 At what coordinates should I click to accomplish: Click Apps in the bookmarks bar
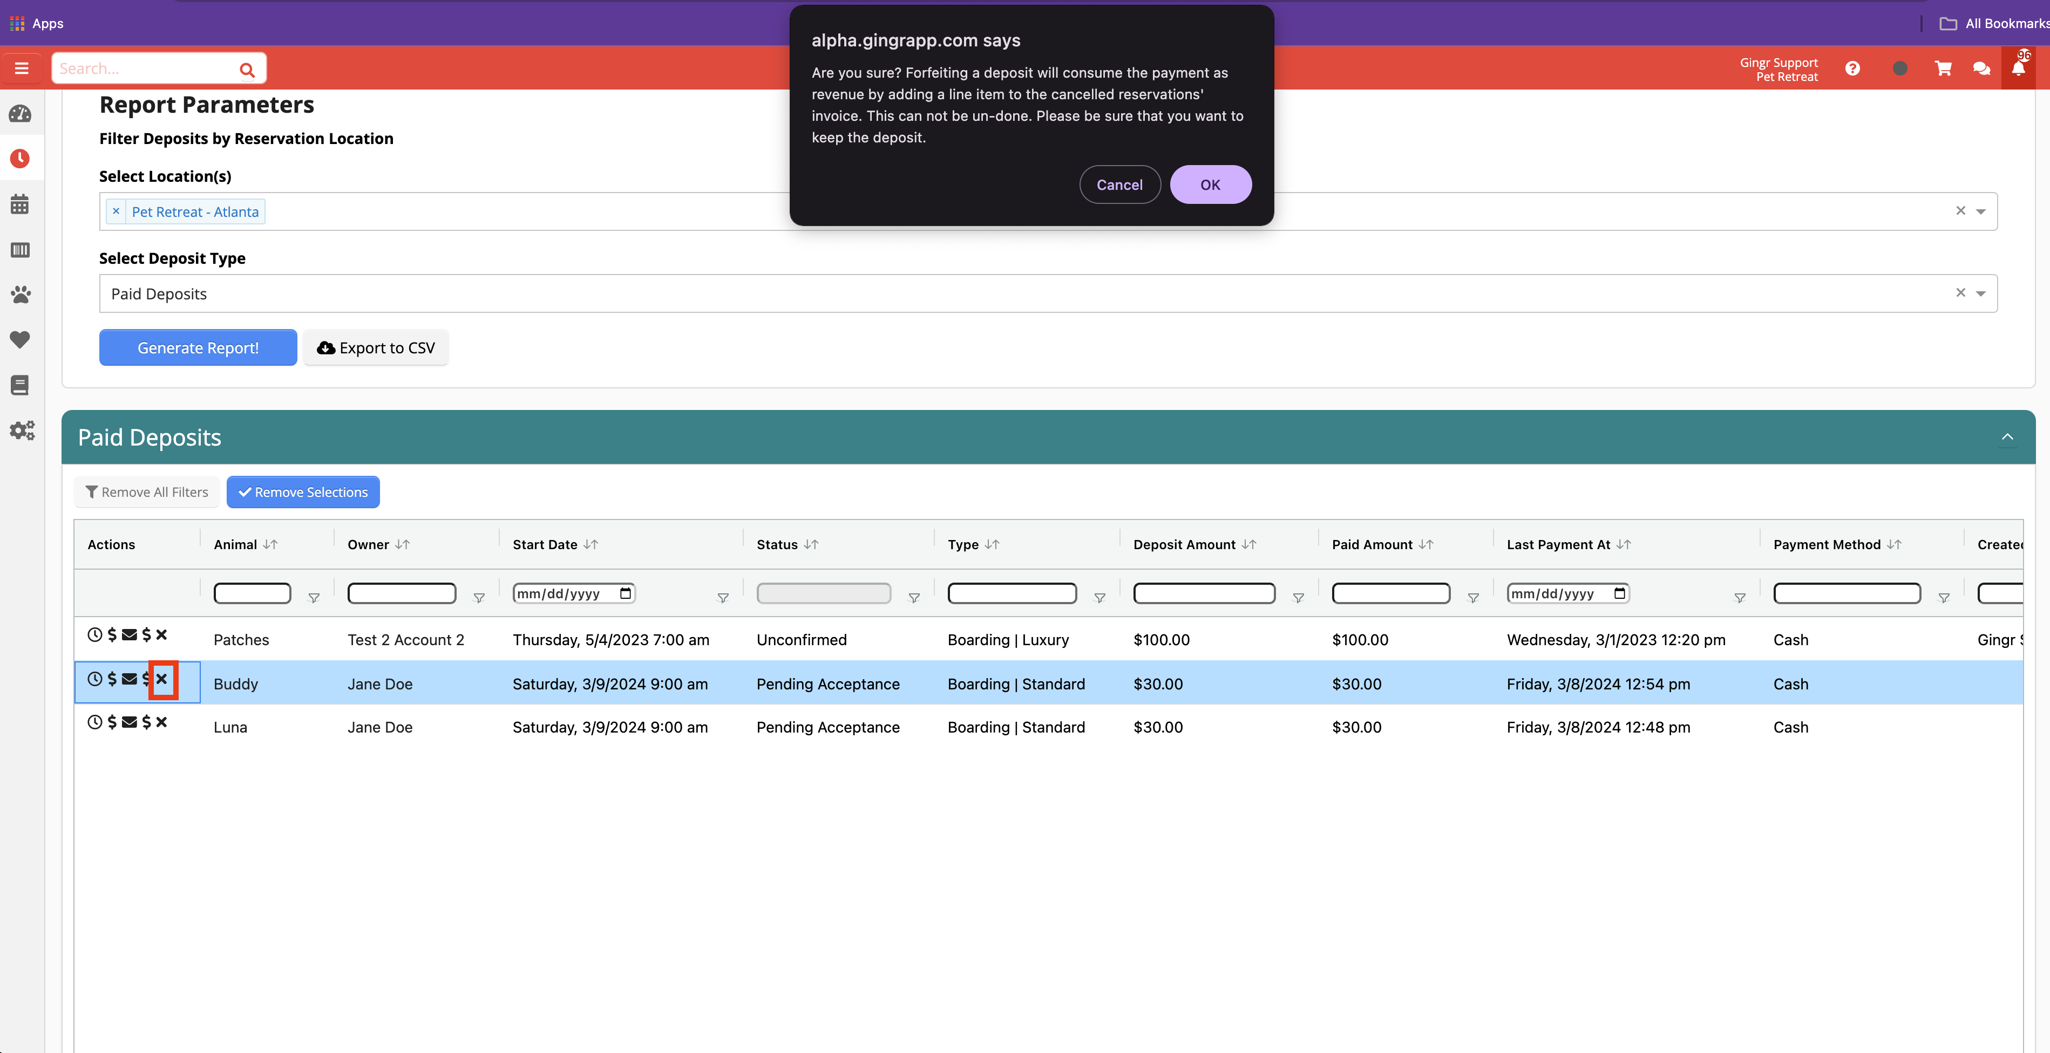(x=37, y=23)
